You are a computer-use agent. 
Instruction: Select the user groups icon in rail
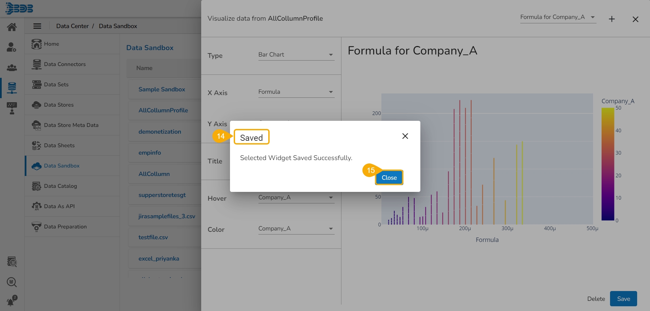[x=12, y=68]
